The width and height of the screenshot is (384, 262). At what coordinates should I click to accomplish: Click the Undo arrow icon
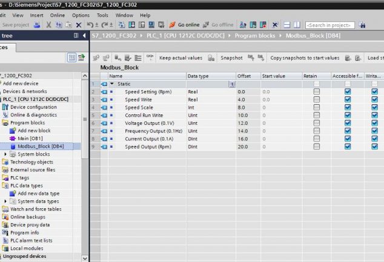point(90,25)
